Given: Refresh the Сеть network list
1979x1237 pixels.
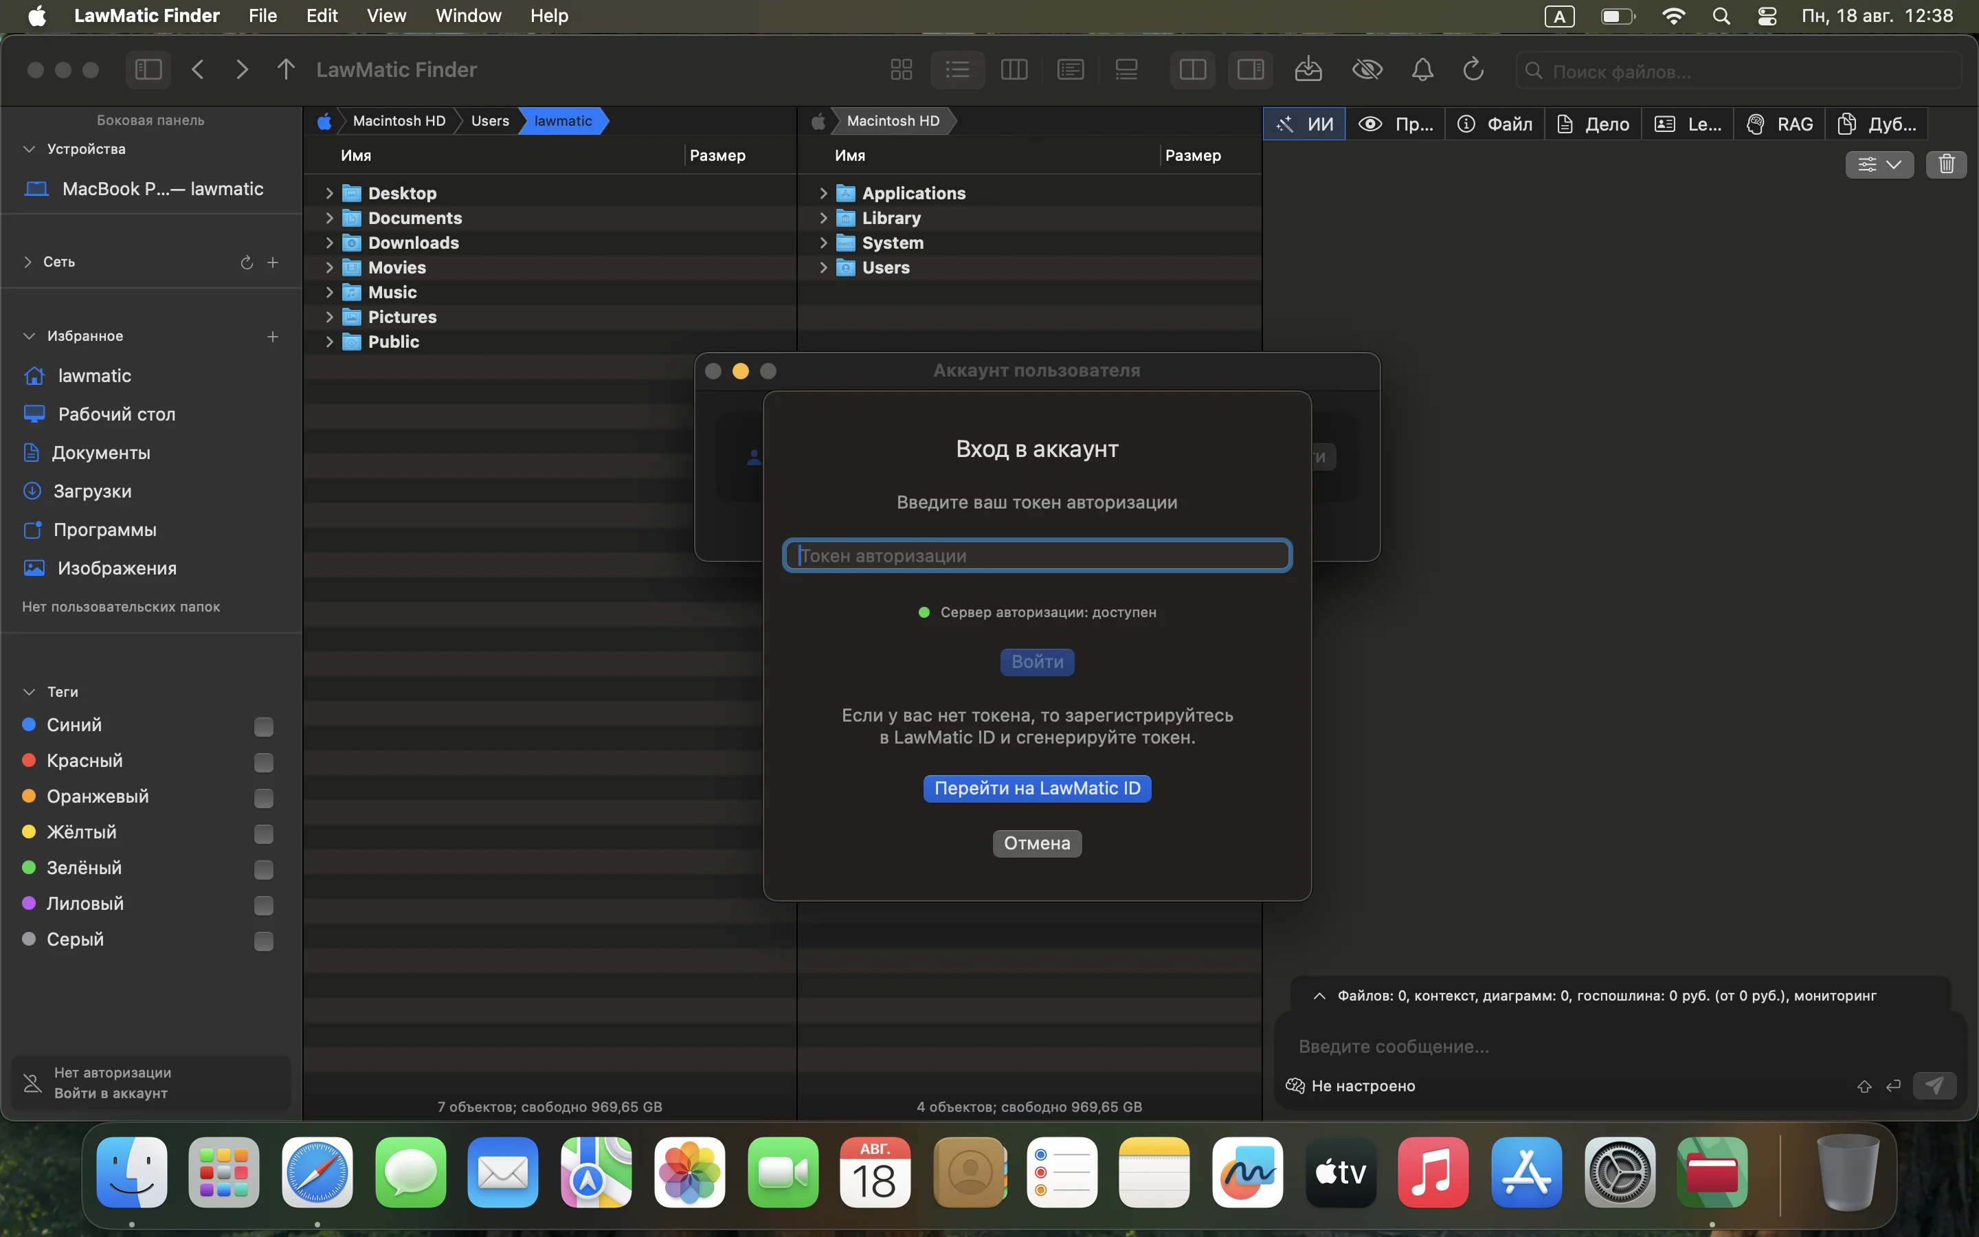Looking at the screenshot, I should [246, 263].
